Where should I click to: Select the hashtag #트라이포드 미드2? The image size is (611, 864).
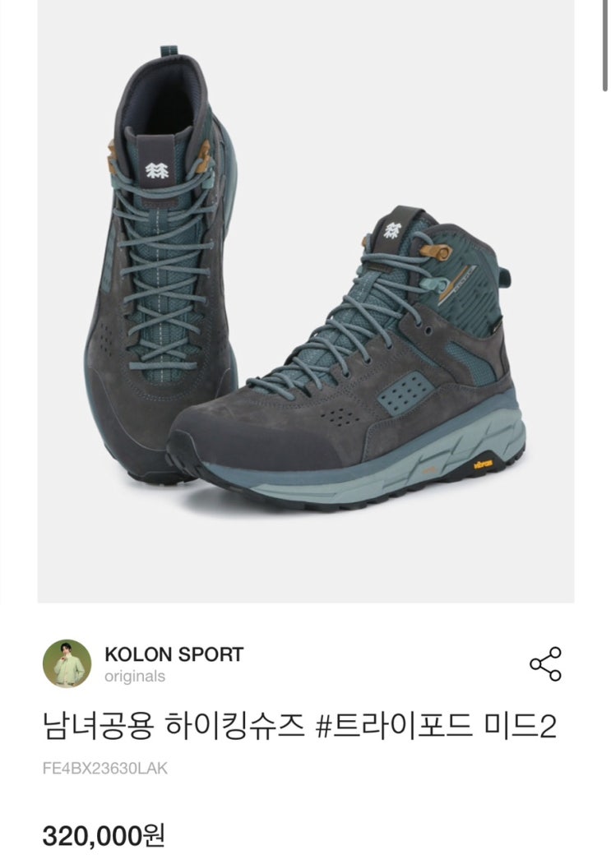pyautogui.click(x=436, y=726)
